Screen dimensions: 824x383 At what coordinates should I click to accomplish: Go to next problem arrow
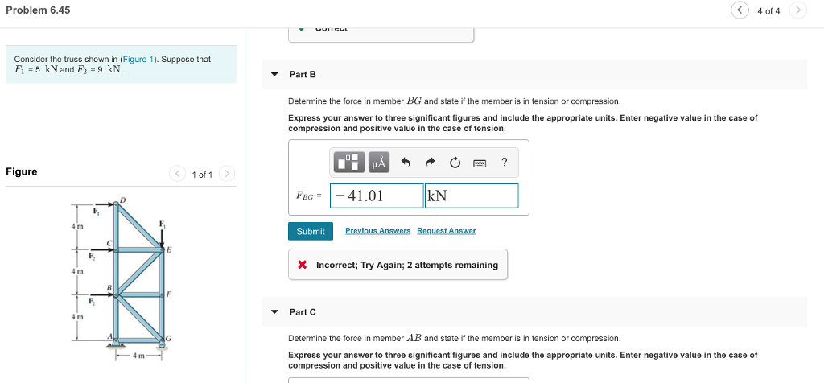(x=797, y=10)
